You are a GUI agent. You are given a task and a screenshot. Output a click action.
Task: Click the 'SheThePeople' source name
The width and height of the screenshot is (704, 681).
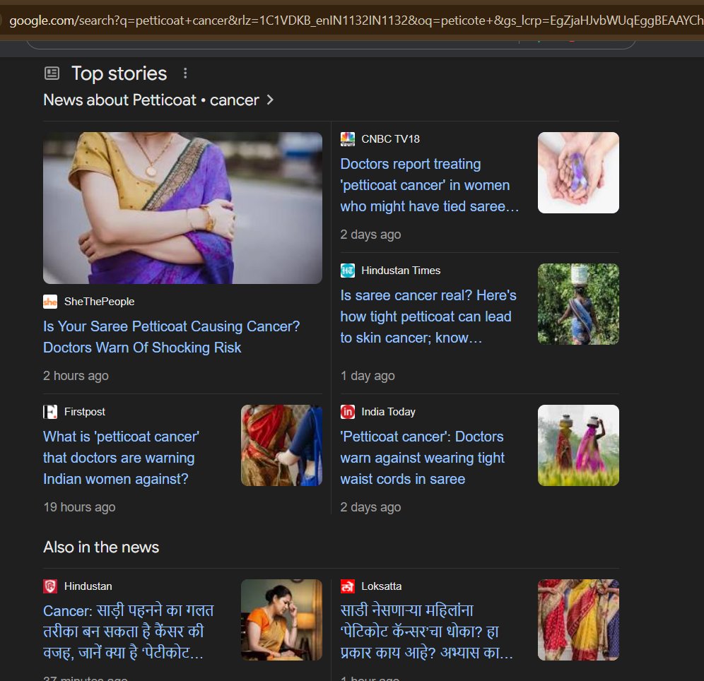pyautogui.click(x=99, y=302)
